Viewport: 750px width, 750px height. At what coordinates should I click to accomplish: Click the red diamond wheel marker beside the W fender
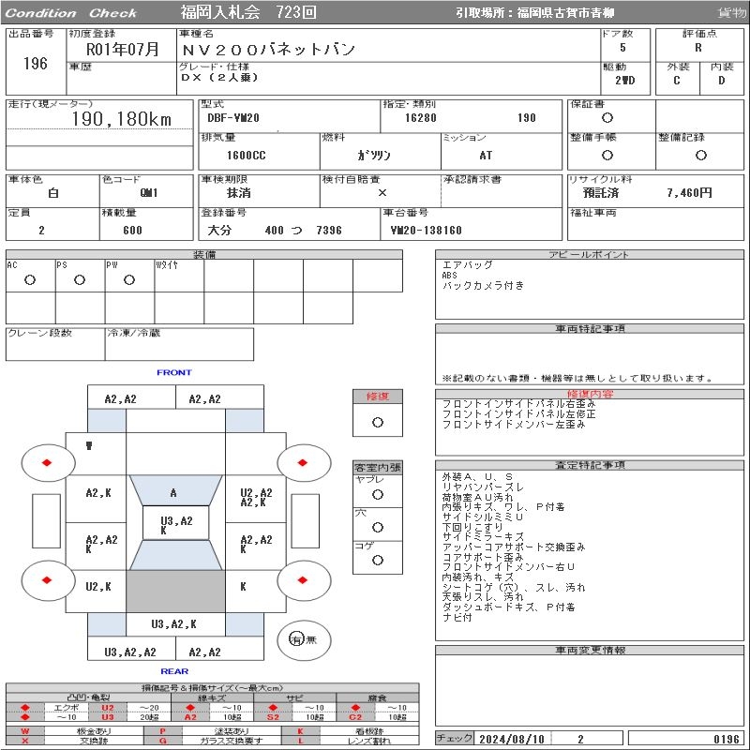pyautogui.click(x=47, y=462)
